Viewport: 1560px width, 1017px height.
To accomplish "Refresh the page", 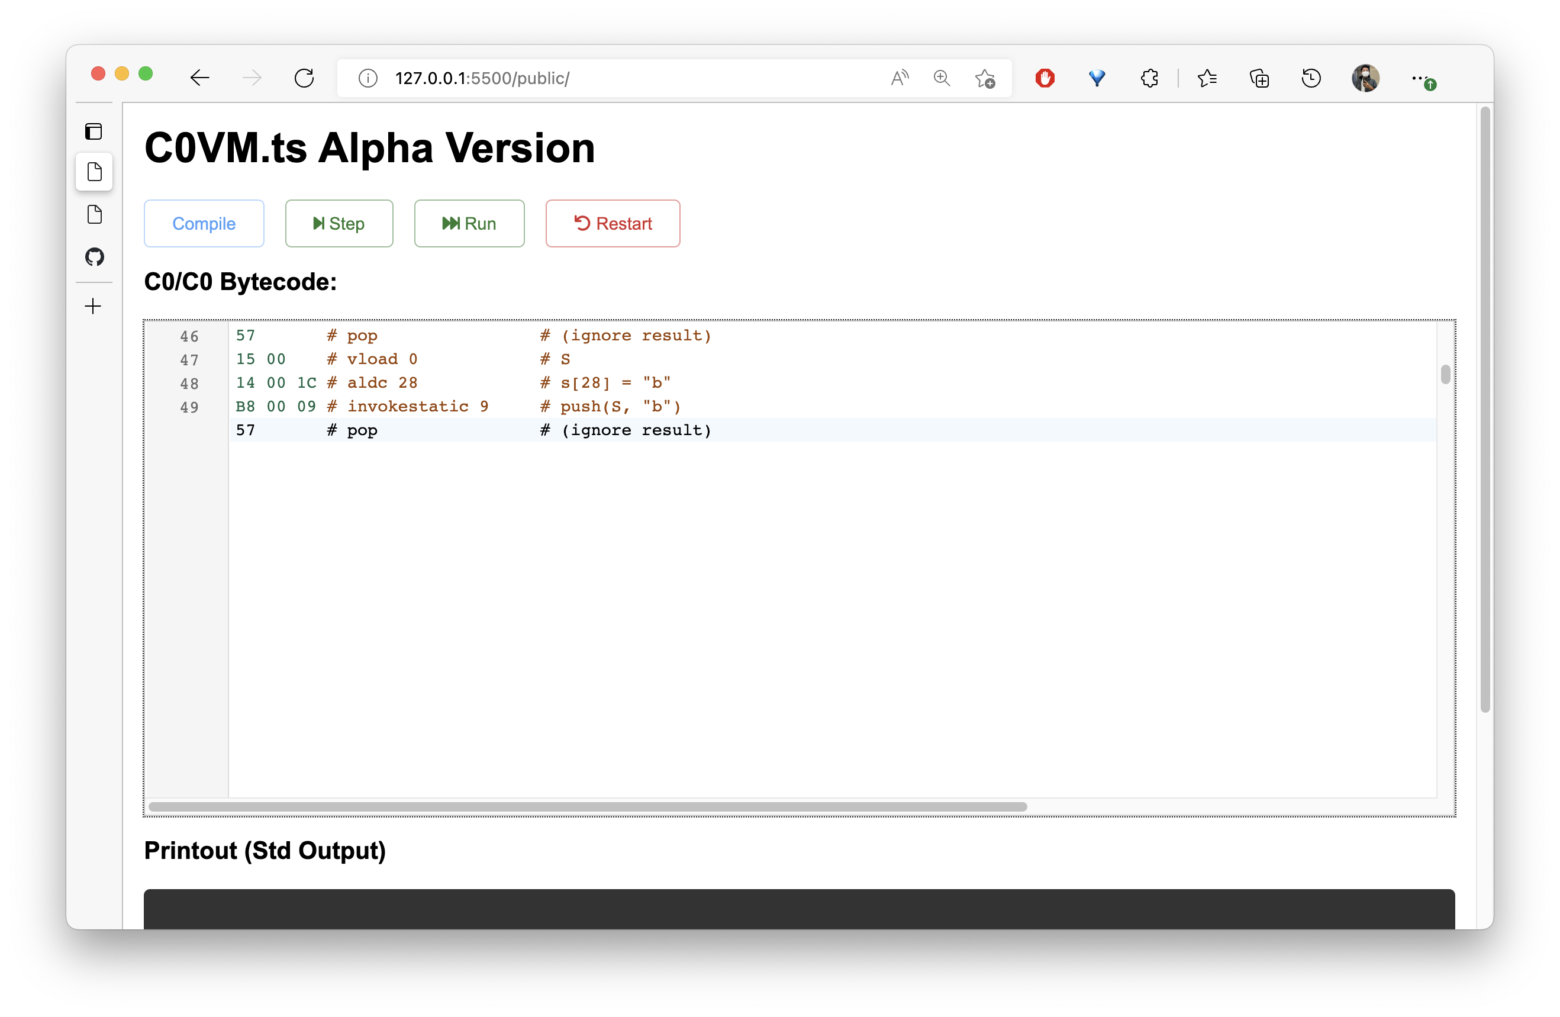I will point(304,78).
